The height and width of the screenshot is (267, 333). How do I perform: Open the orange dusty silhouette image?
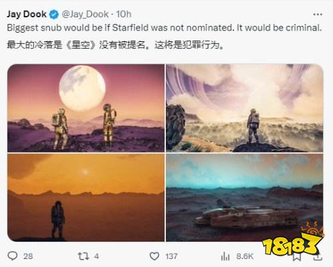click(x=86, y=198)
